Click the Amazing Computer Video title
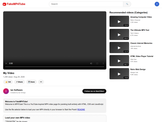Screen dimensions: 162x122 tap(141, 17)
